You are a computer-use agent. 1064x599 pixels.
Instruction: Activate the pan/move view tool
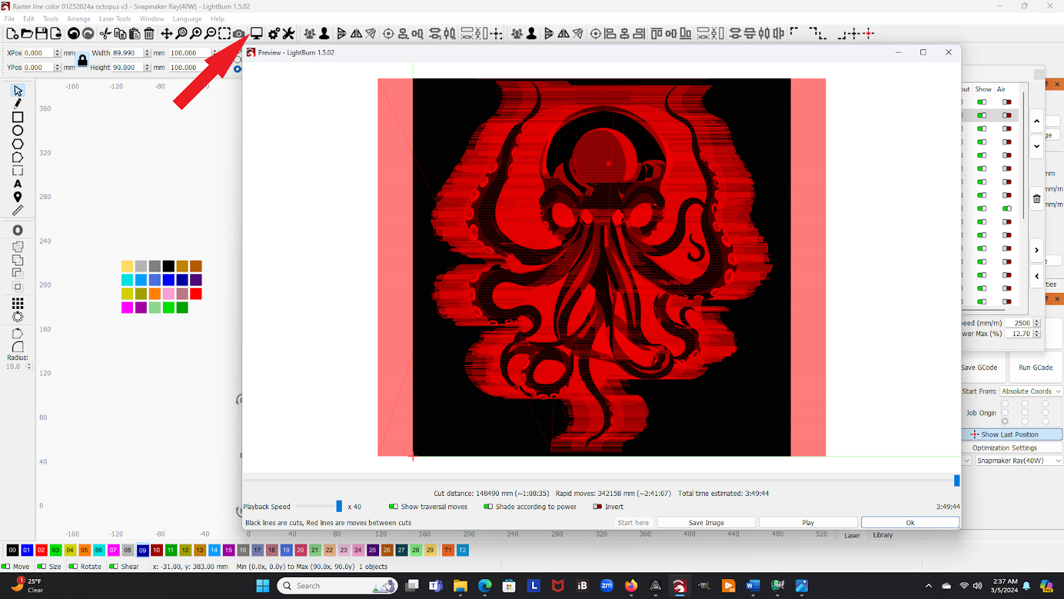[166, 33]
